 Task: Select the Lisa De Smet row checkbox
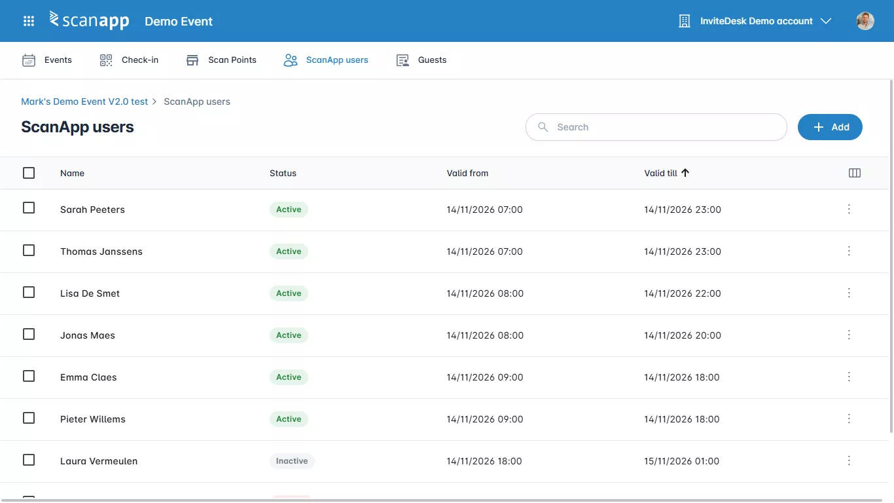point(29,292)
